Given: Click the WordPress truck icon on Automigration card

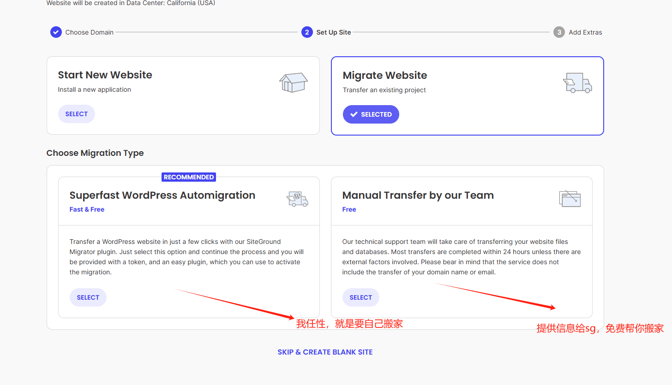Looking at the screenshot, I should click(x=297, y=199).
